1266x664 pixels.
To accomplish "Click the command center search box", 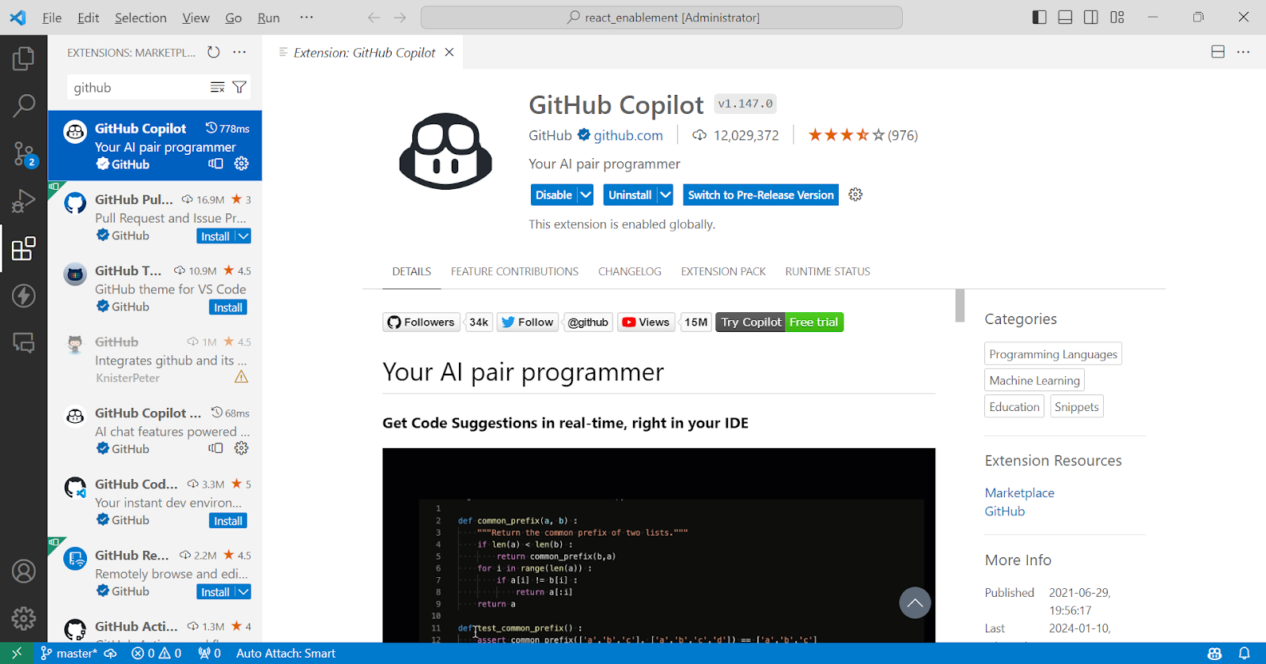I will coord(661,17).
